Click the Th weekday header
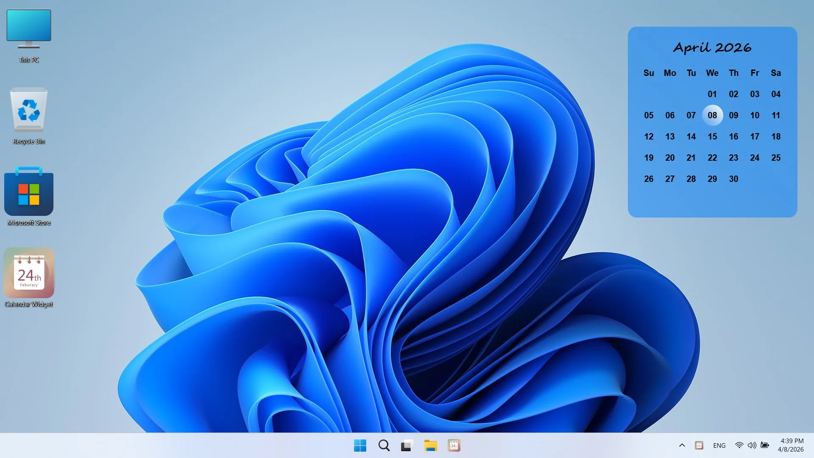 click(733, 73)
